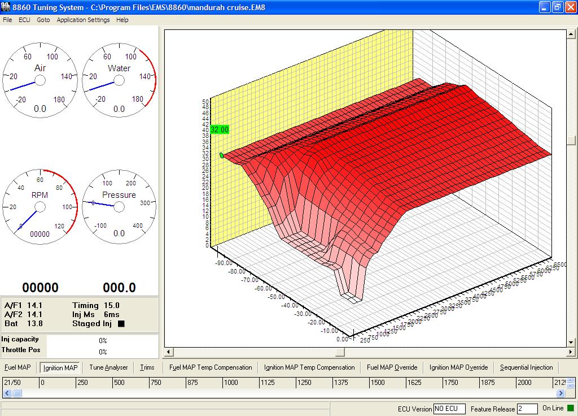Viewport: 578px width, 416px height.
Task: Click the 8860 app icon in title bar
Action: click(x=6, y=7)
